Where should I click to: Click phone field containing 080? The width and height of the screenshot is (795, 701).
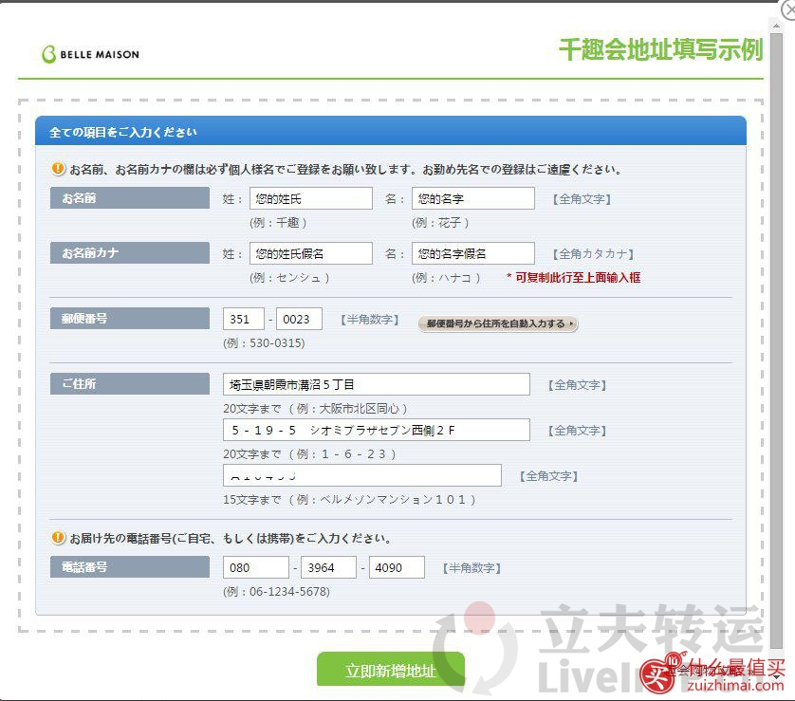tap(255, 567)
